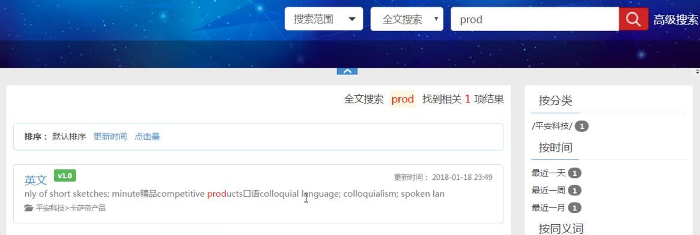Click the 平安科技>卡萨帝产品 category path

[70, 208]
